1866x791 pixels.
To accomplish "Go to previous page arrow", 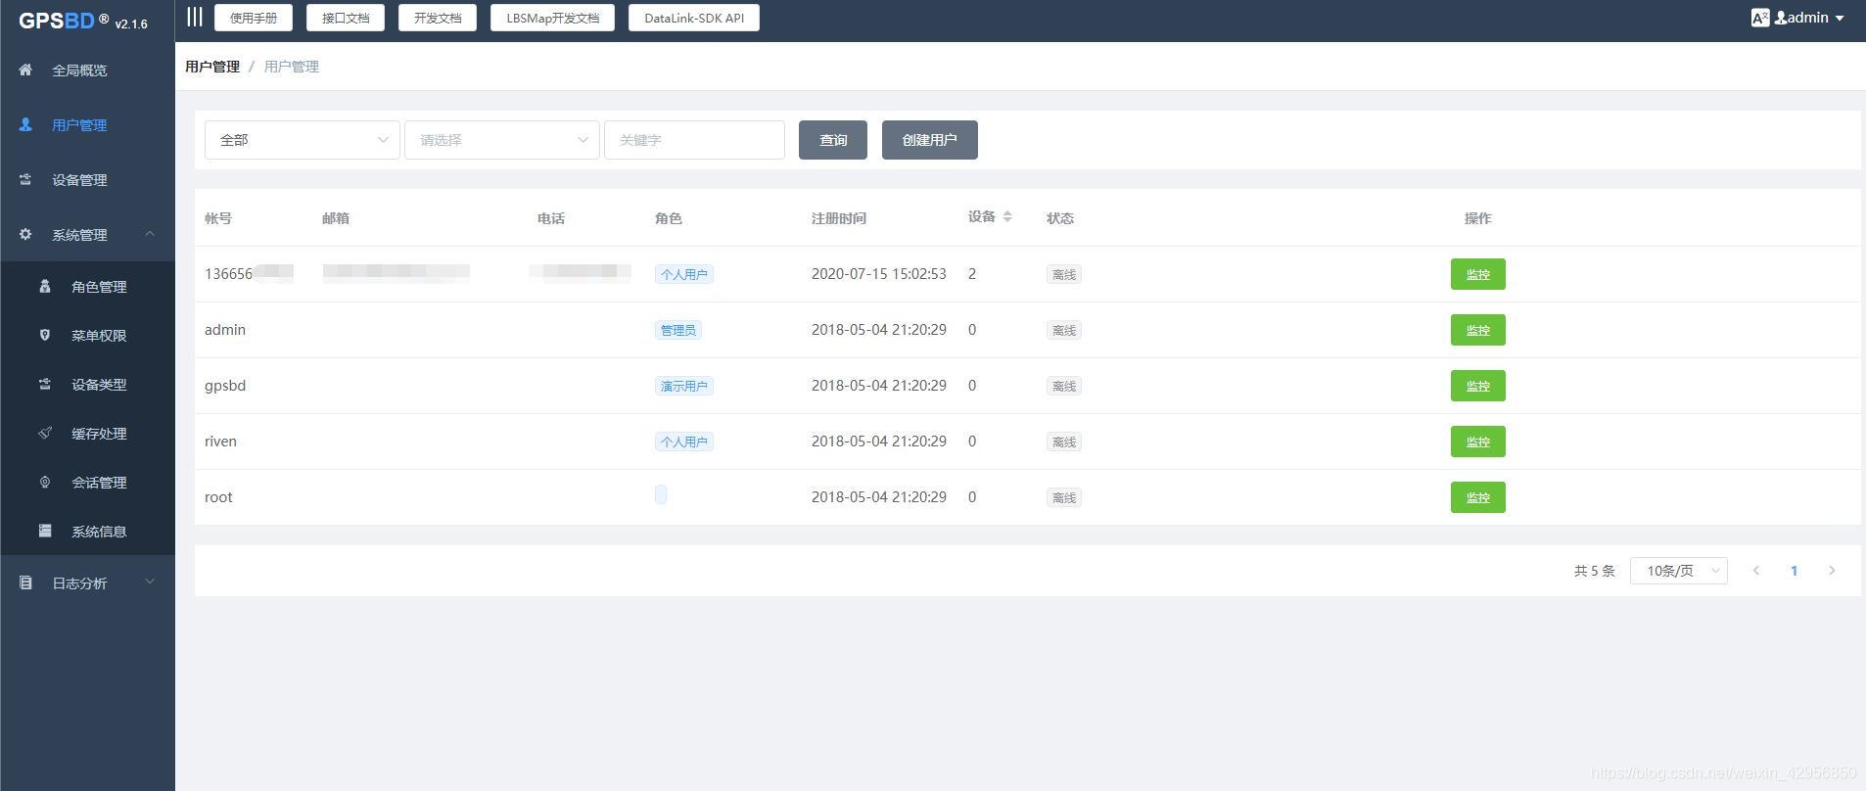I will pos(1756,571).
